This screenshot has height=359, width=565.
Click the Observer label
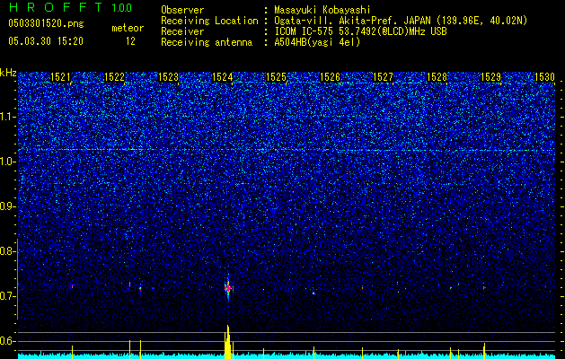[x=182, y=10]
